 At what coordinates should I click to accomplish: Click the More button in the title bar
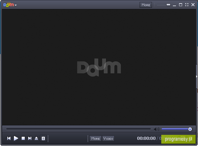146,5
